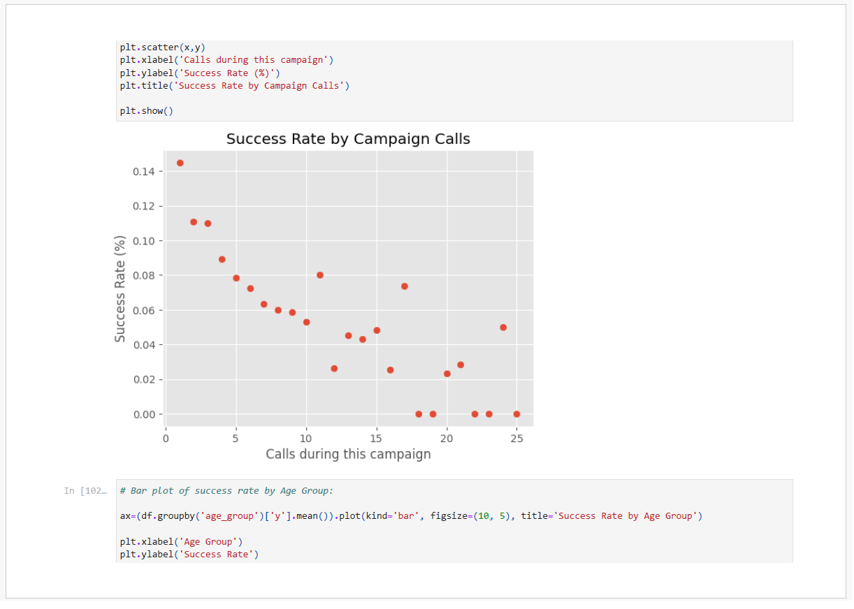Screen dimensions: 854x609
Task: Click the 25 x-axis tick label
Action: 517,439
